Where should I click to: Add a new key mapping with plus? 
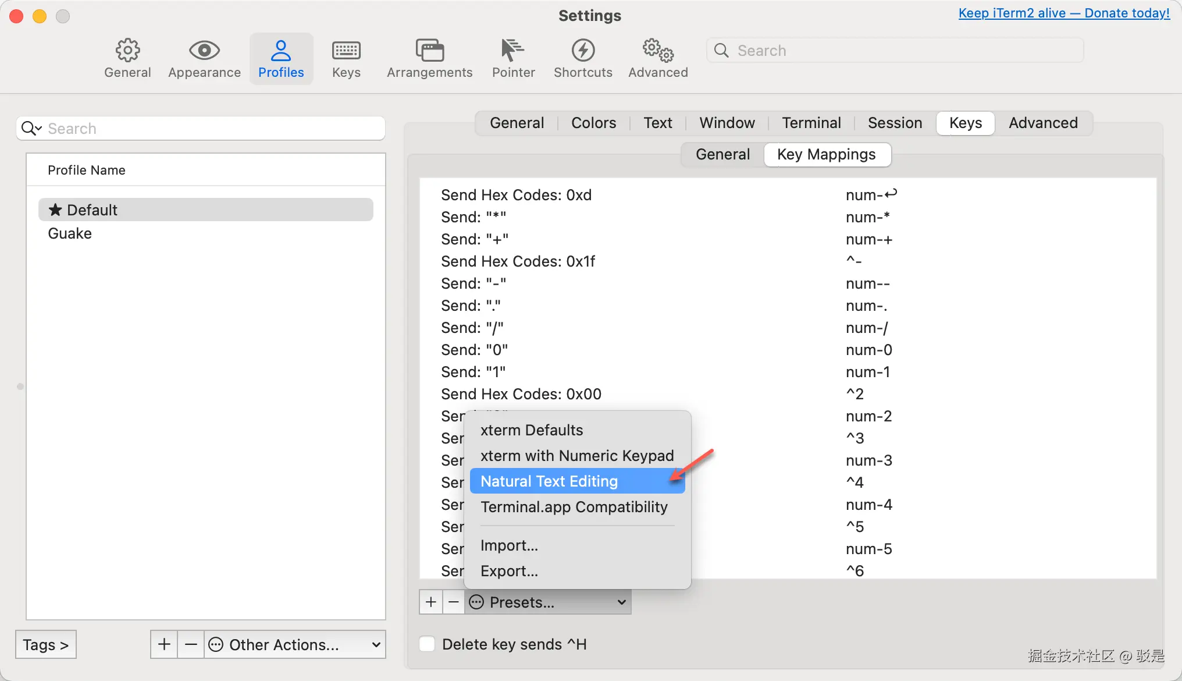pos(431,602)
